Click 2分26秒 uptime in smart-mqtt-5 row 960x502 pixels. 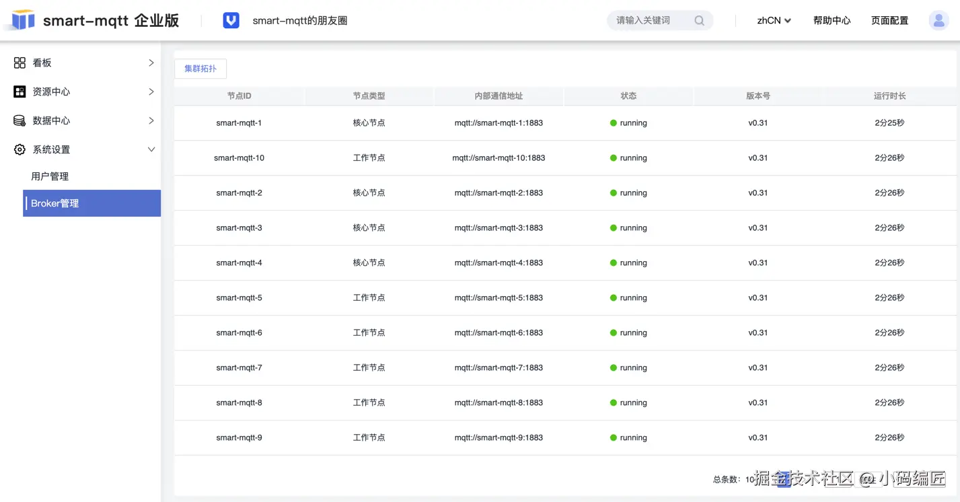[x=889, y=298]
